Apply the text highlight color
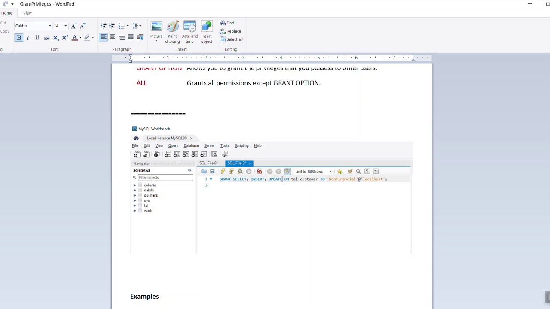Viewport: 550px width, 309px height. (x=87, y=38)
